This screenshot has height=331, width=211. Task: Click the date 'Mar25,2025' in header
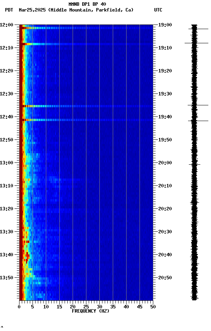[32, 10]
